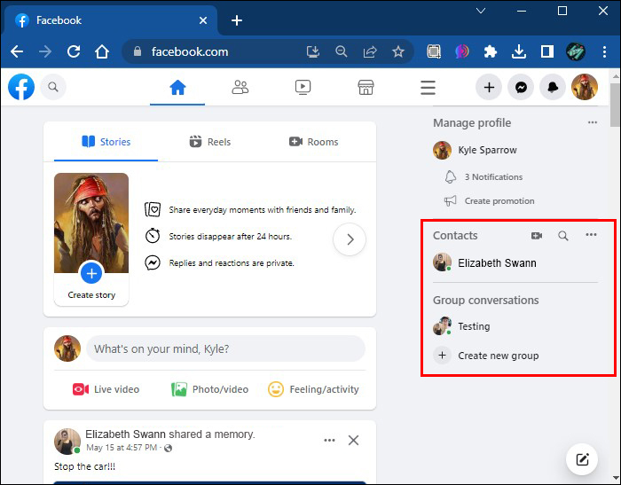Open the Watch video icon
The height and width of the screenshot is (485, 621).
point(303,87)
